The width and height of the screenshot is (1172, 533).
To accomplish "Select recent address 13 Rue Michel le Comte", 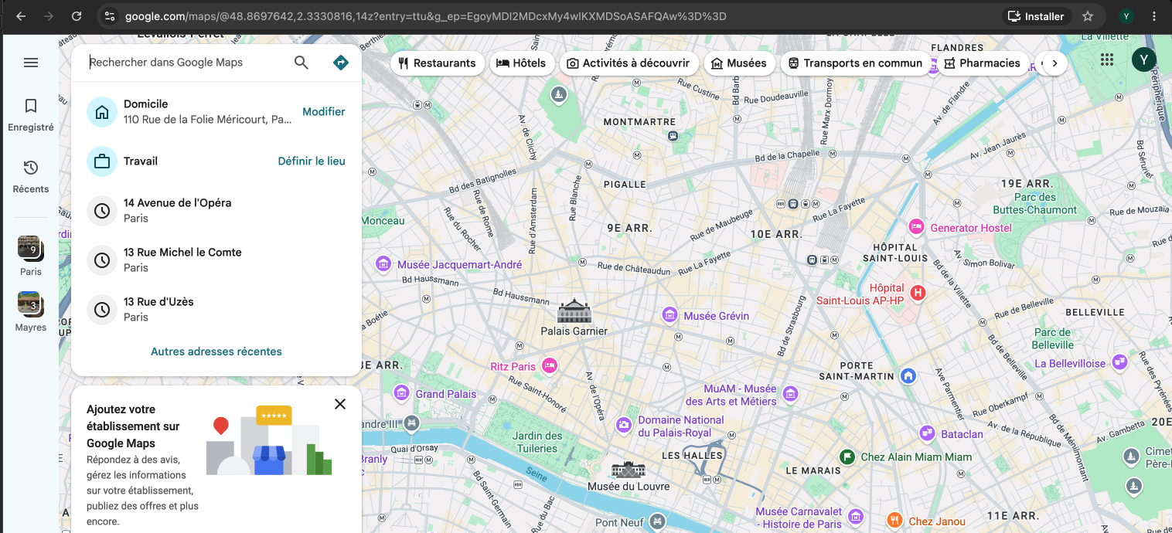I will 216,260.
